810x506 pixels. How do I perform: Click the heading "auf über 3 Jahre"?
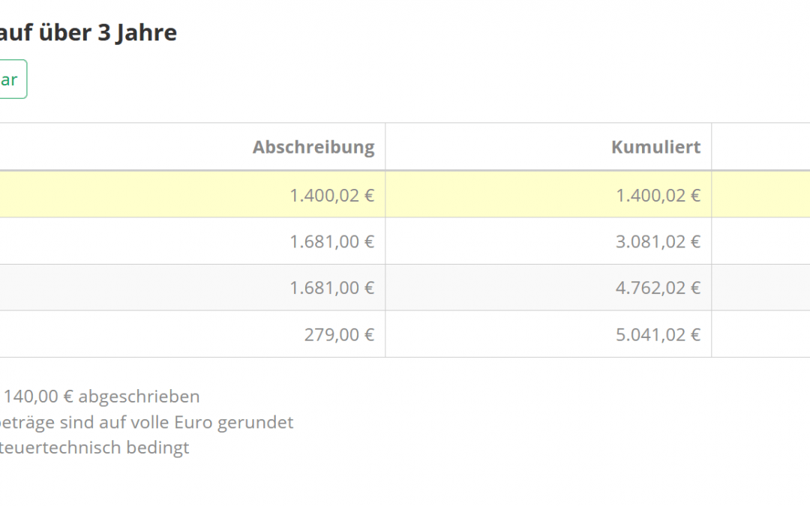(x=88, y=33)
